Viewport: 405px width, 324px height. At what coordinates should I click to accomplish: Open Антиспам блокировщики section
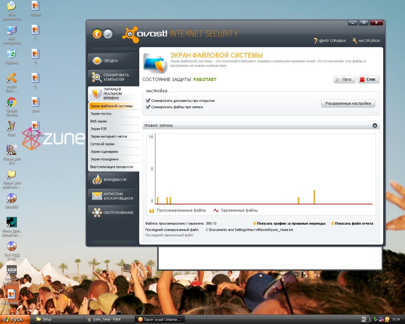pyautogui.click(x=113, y=196)
